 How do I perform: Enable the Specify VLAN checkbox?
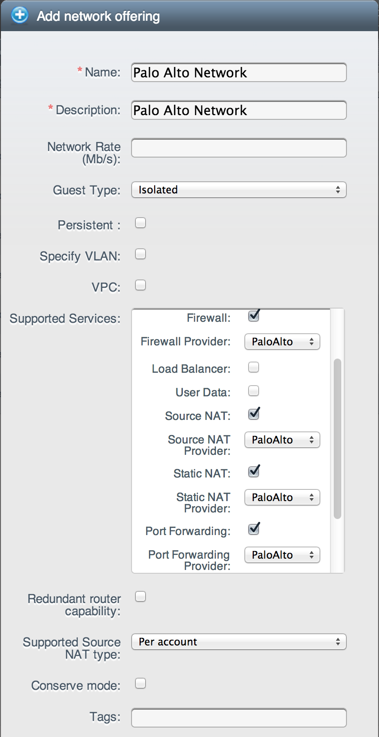140,254
